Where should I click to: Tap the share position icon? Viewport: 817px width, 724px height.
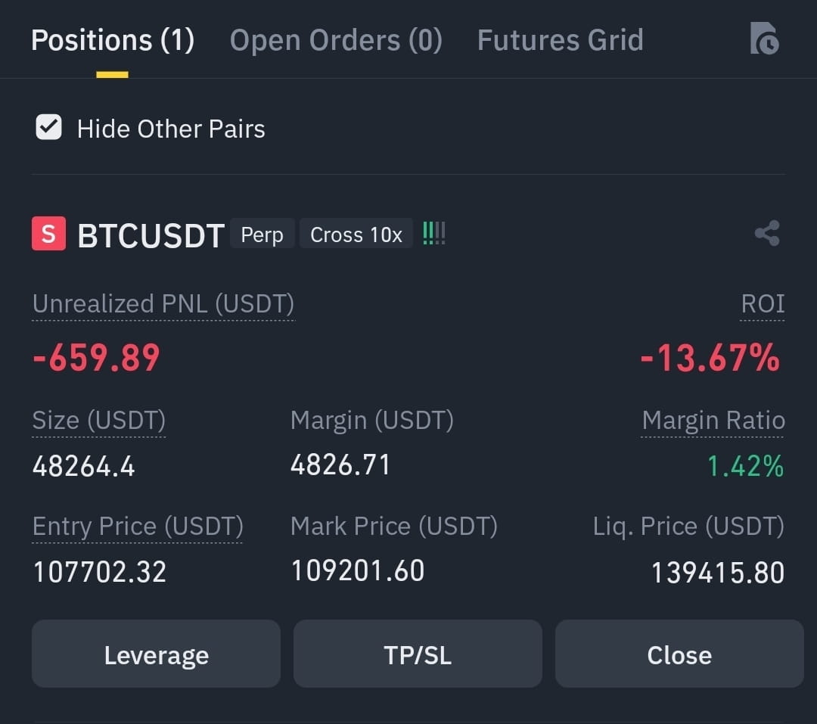[x=767, y=234]
